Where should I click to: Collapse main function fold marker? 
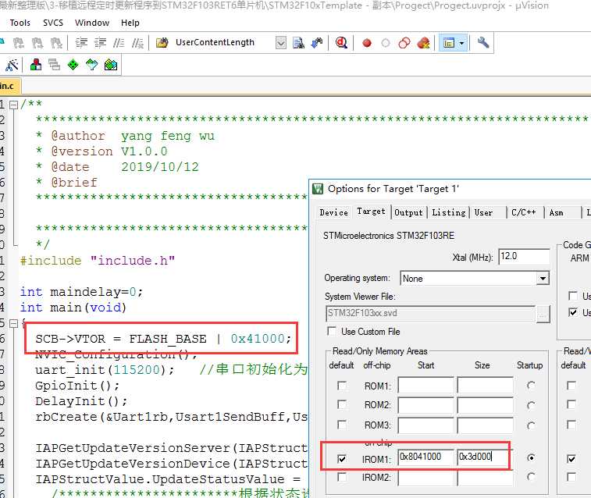(13, 323)
